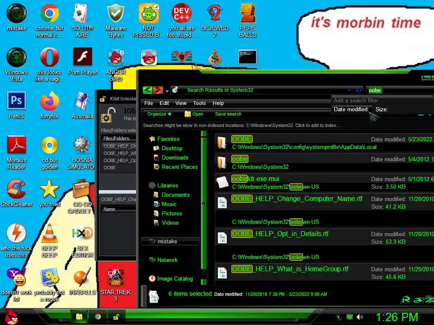The width and height of the screenshot is (434, 325).
Task: Switch to file explorer taskbar button
Action: coord(79,317)
